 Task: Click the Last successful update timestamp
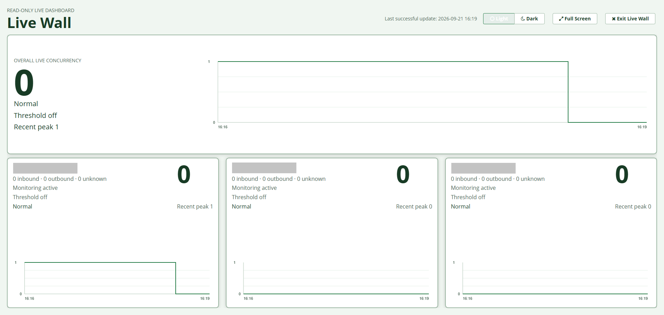tap(431, 19)
